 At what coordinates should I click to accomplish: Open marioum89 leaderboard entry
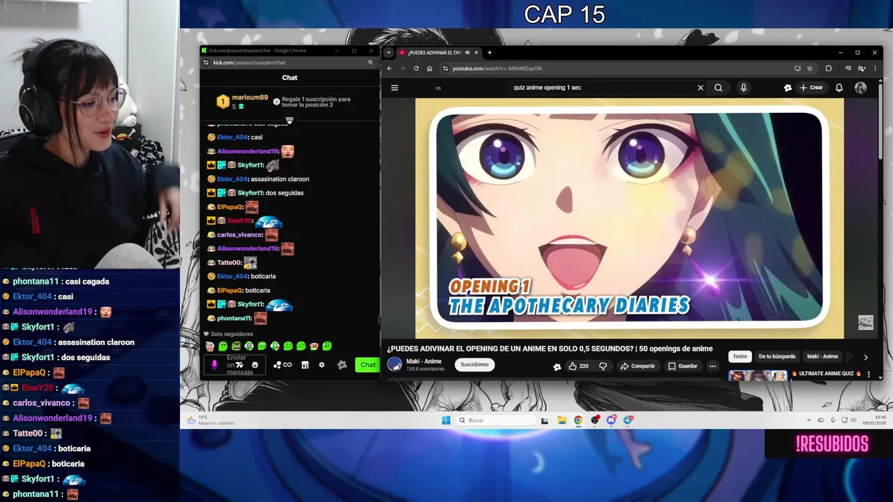241,102
